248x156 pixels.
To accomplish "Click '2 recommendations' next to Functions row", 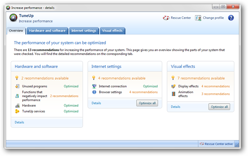I will [64, 96].
